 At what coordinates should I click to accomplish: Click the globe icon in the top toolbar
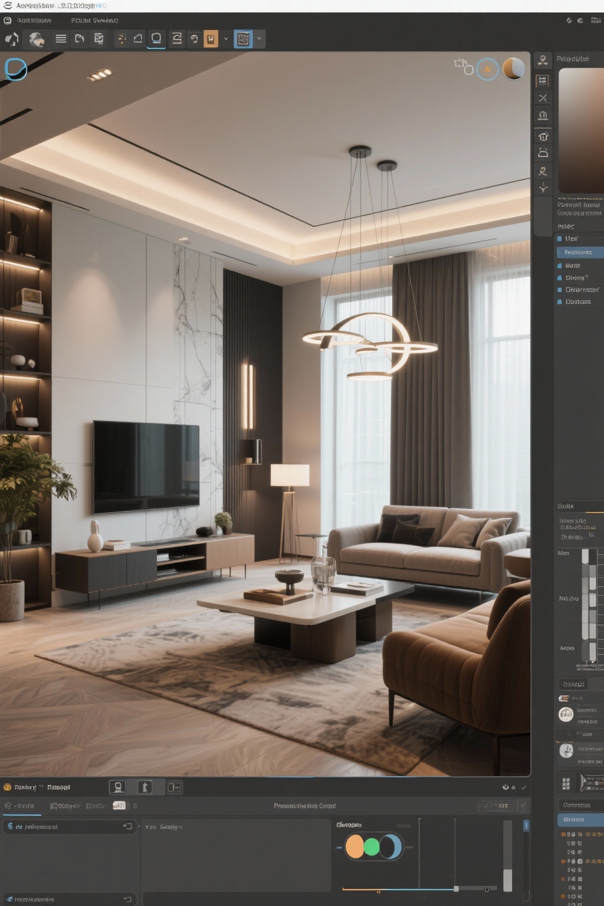[x=37, y=40]
